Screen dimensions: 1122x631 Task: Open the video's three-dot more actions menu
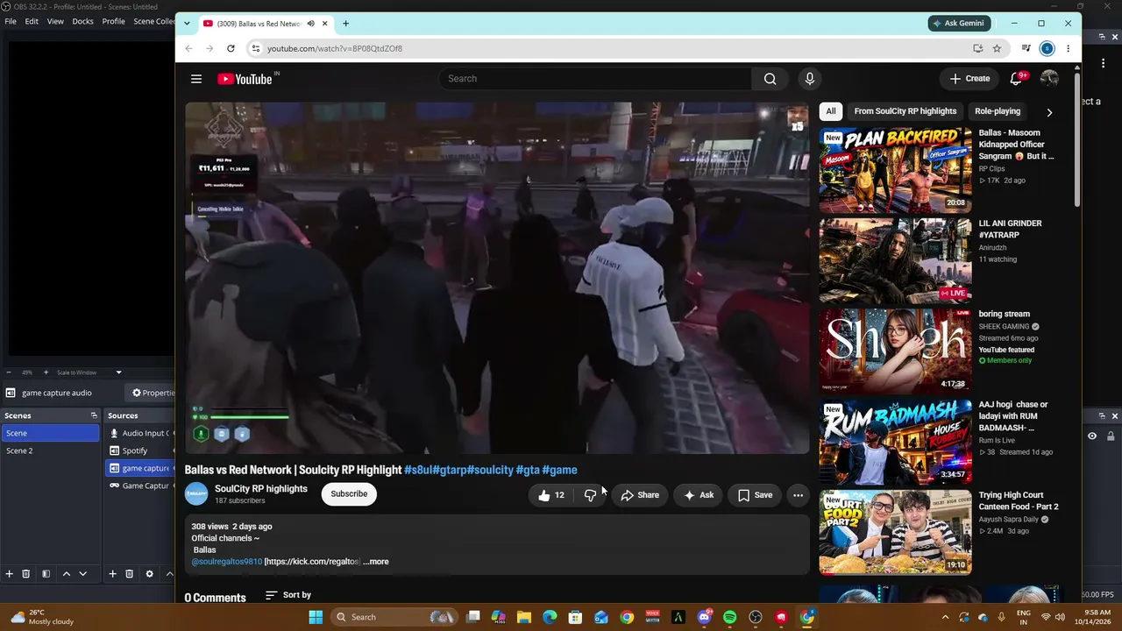(x=798, y=495)
